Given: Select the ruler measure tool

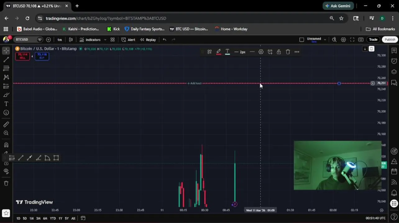Looking at the screenshot, I should click(6, 124).
